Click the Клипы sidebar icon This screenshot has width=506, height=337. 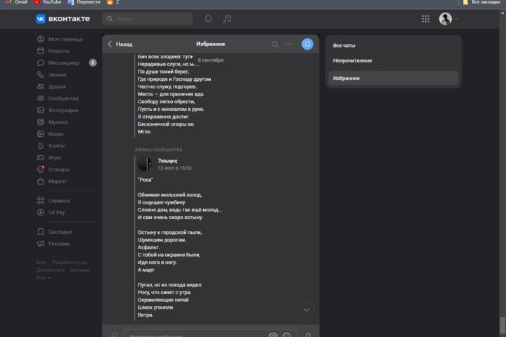pyautogui.click(x=41, y=146)
